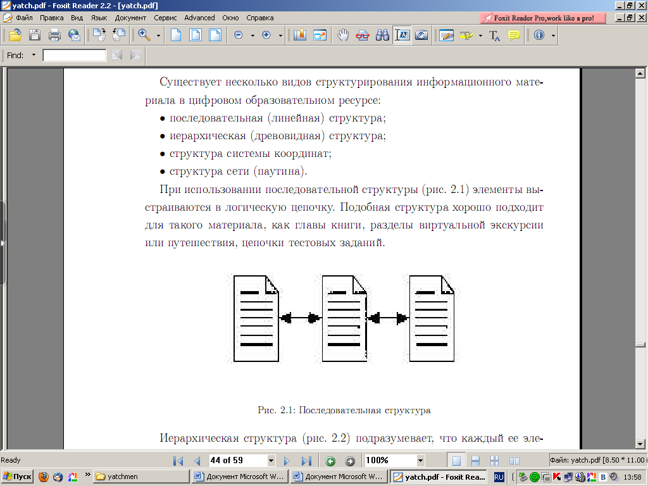The image size is (648, 486).
Task: Open dropdown beside zoom out icon
Action: coord(252,35)
